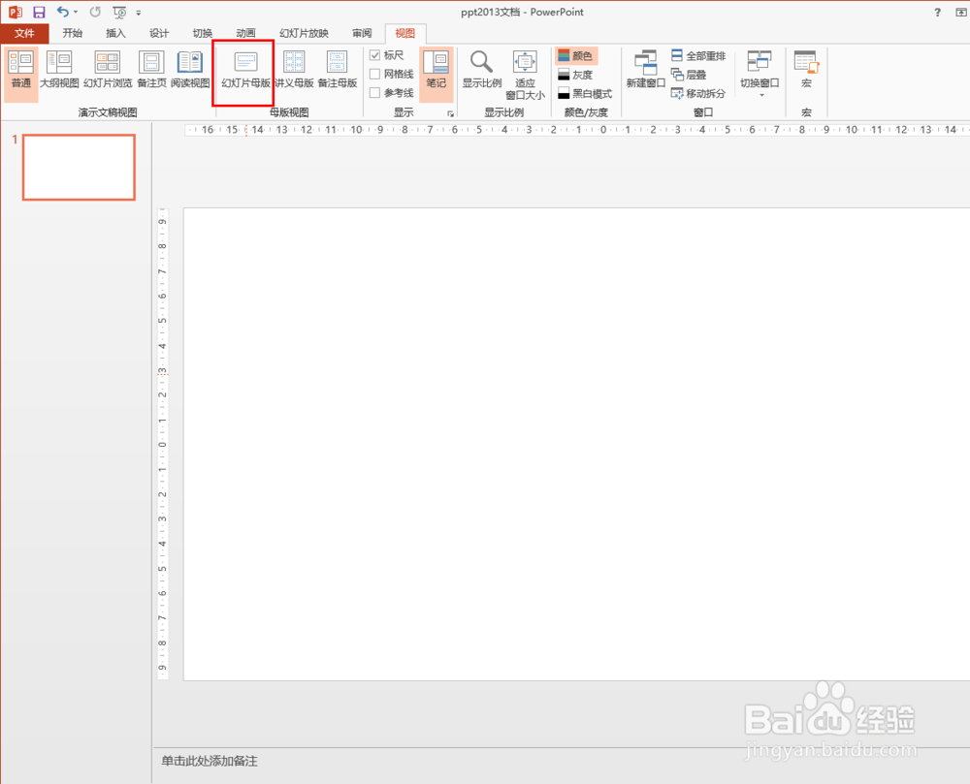The image size is (970, 784).
Task: Open Show group dialog launcher
Action: click(450, 113)
